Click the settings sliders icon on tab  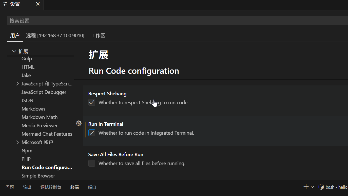(5, 4)
